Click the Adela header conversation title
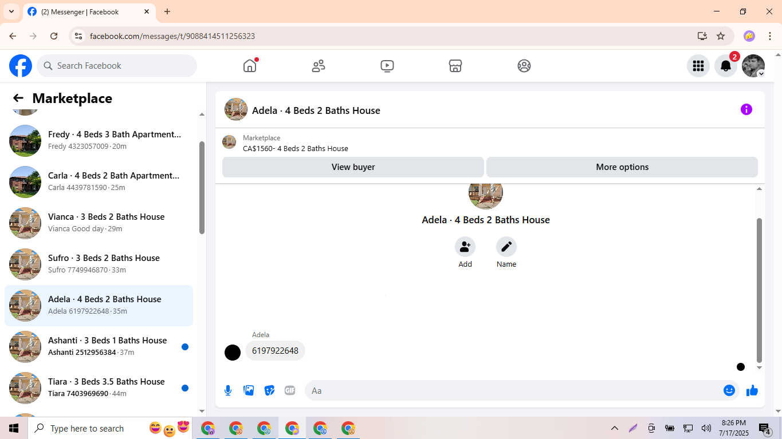The image size is (782, 439). pos(316,110)
